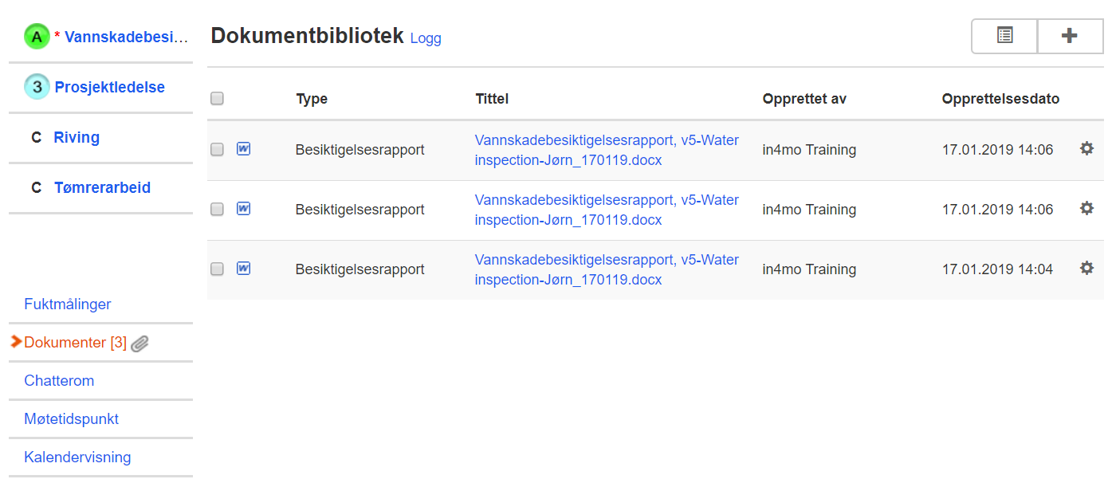Toggle the select-all checkbox in table header
Image resolution: width=1108 pixels, height=483 pixels.
coord(217,99)
